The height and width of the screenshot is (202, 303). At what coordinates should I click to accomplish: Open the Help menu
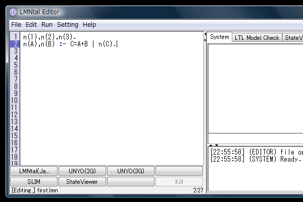coord(89,24)
